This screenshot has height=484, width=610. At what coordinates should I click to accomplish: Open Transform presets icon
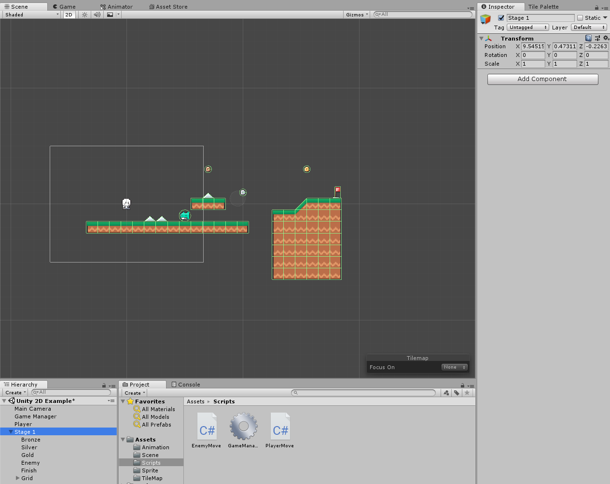click(x=597, y=38)
